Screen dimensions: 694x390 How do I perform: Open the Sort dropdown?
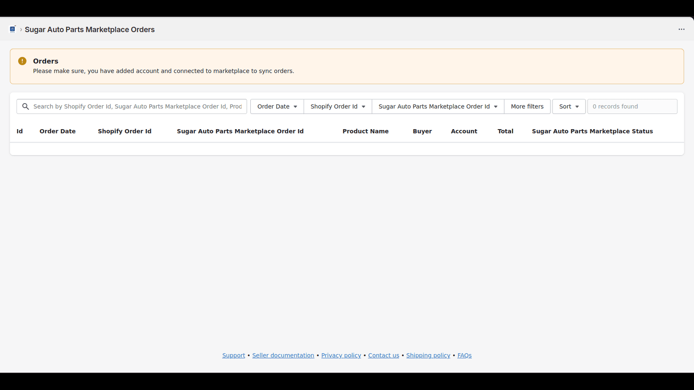tap(569, 107)
